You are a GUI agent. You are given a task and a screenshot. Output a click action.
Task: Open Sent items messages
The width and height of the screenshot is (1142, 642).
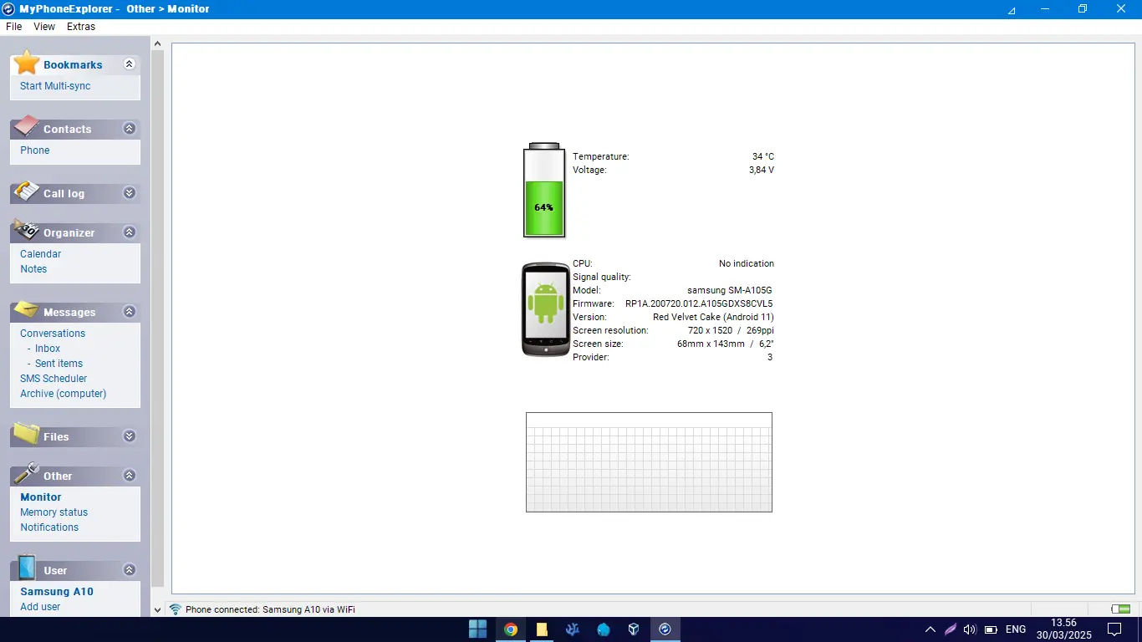tap(59, 364)
